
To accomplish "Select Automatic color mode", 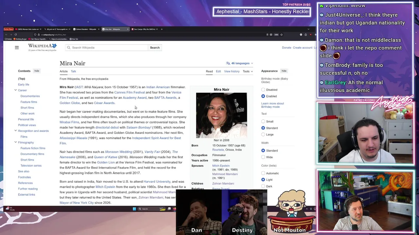I will (x=263, y=173).
